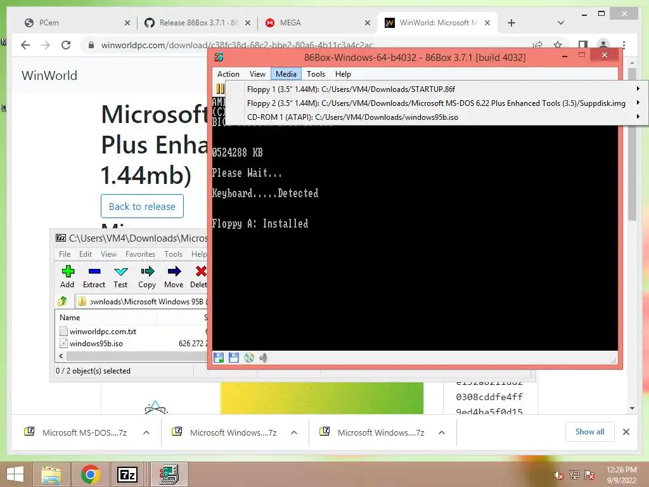Click Chrome reload page icon

66,45
